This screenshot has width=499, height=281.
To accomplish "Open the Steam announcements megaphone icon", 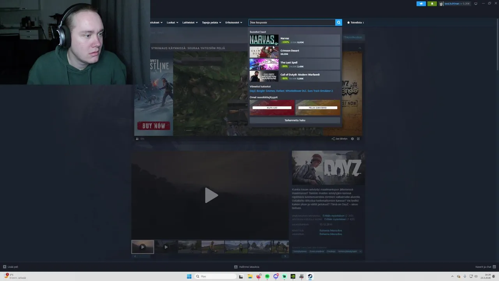I will coord(421,4).
